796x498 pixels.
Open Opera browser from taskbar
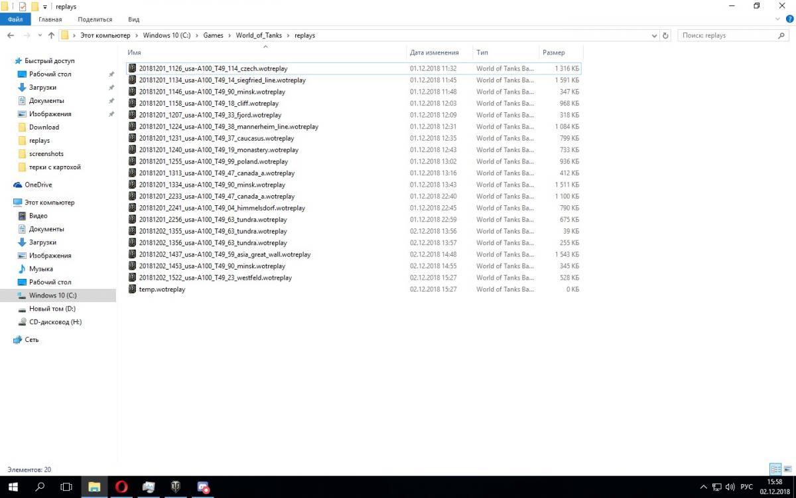point(121,487)
